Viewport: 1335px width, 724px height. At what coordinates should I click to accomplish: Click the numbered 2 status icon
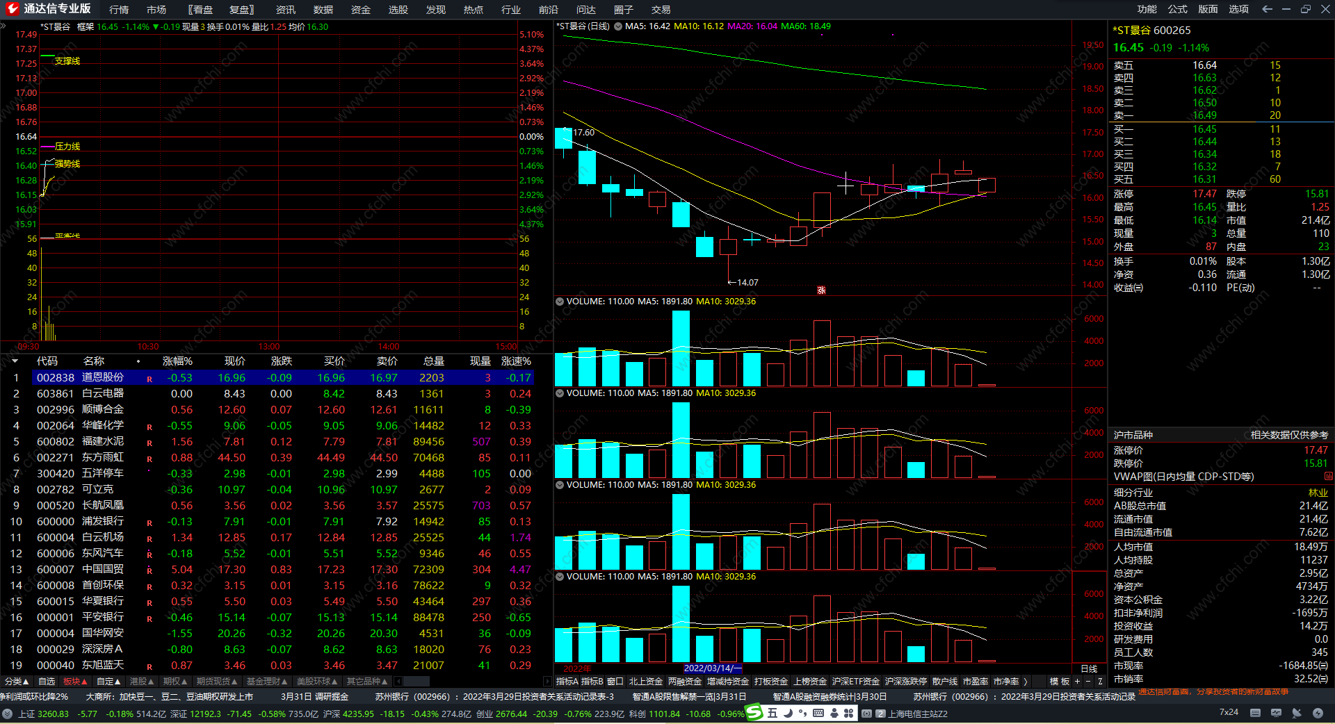pos(880,714)
